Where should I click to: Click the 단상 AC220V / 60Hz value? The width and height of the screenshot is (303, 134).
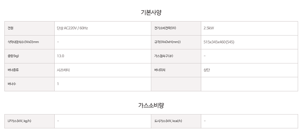click(x=73, y=28)
